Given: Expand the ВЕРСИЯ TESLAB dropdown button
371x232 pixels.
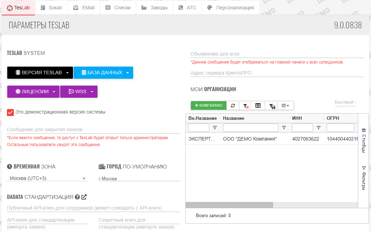Looking at the screenshot, I should coord(40,72).
